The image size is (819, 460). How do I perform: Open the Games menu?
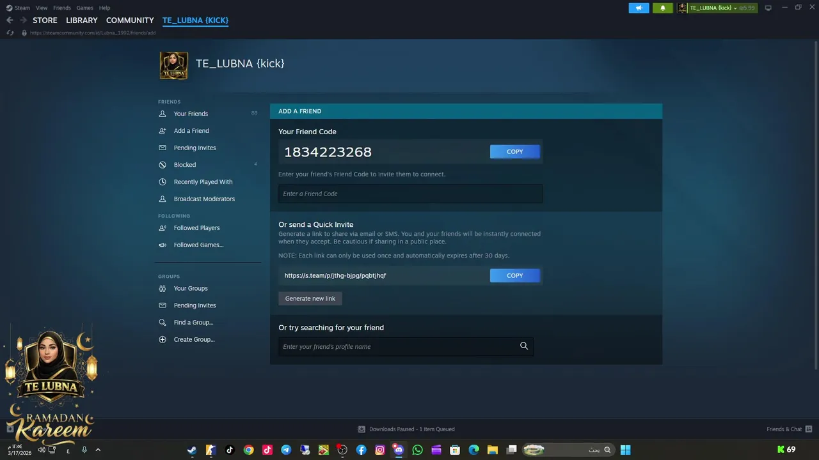click(84, 8)
